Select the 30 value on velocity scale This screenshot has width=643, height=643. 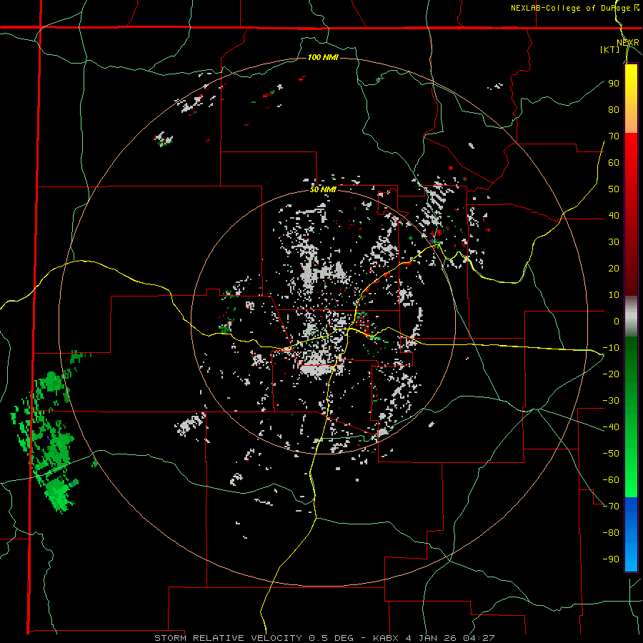[614, 242]
